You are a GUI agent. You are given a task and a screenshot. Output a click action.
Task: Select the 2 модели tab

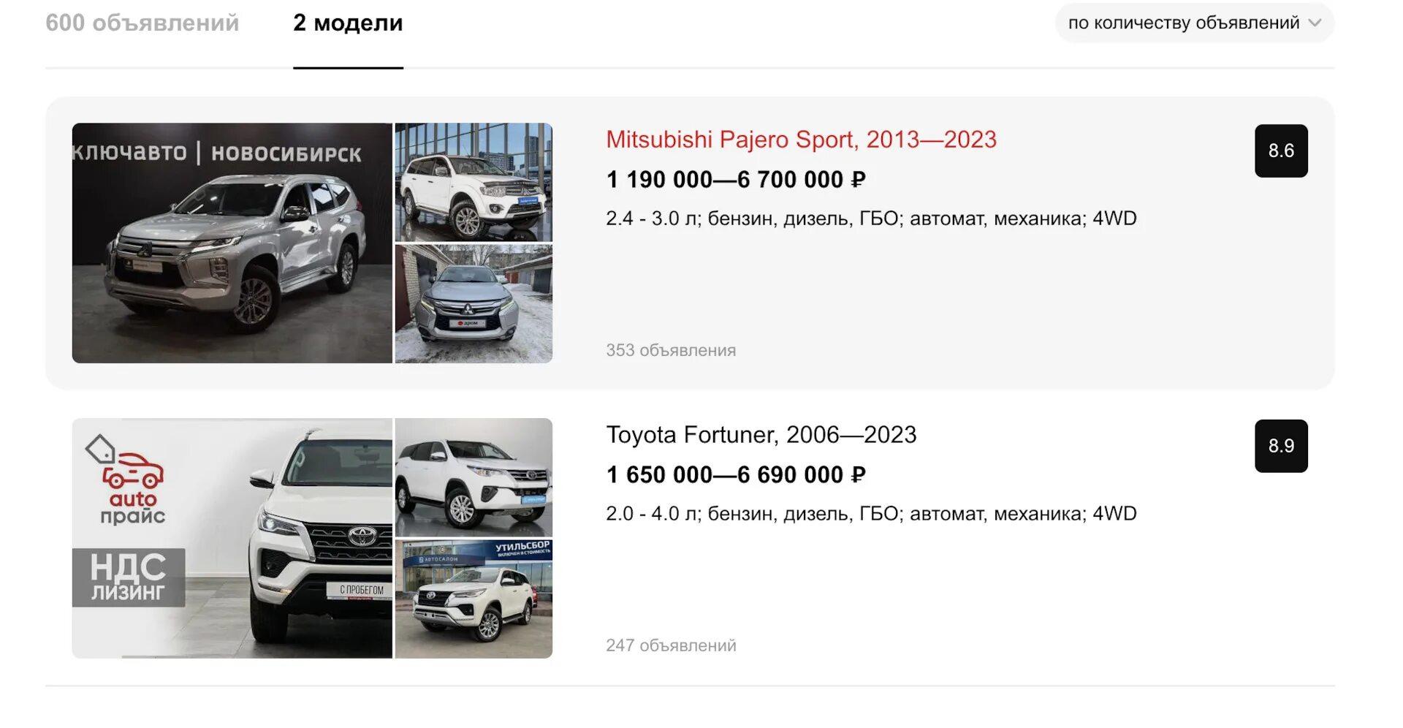pyautogui.click(x=348, y=23)
